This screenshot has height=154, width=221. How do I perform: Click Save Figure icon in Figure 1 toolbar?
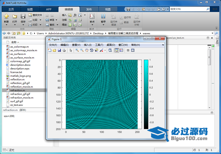click(x=59, y=50)
